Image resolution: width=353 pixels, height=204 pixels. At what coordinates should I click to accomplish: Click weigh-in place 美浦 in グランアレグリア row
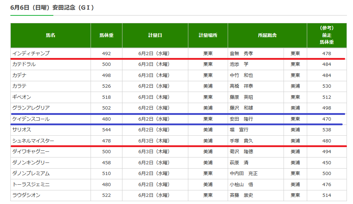click(208, 108)
